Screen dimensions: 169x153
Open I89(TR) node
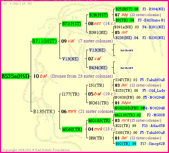[x=96, y=138]
